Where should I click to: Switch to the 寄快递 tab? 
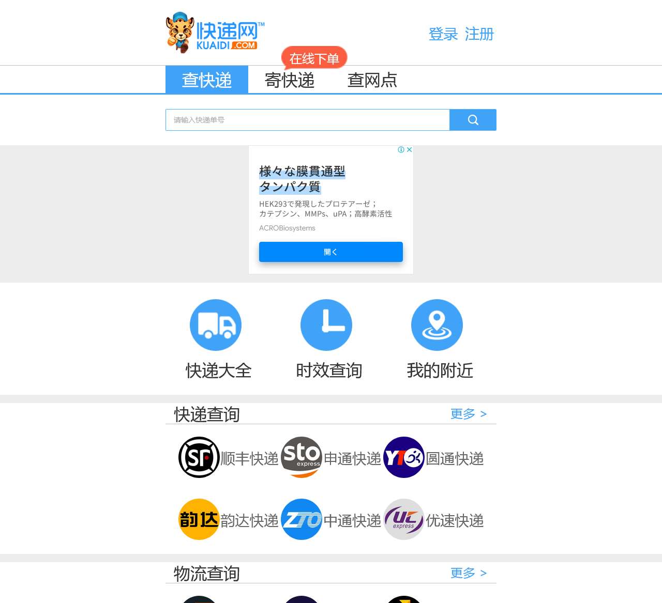[290, 80]
